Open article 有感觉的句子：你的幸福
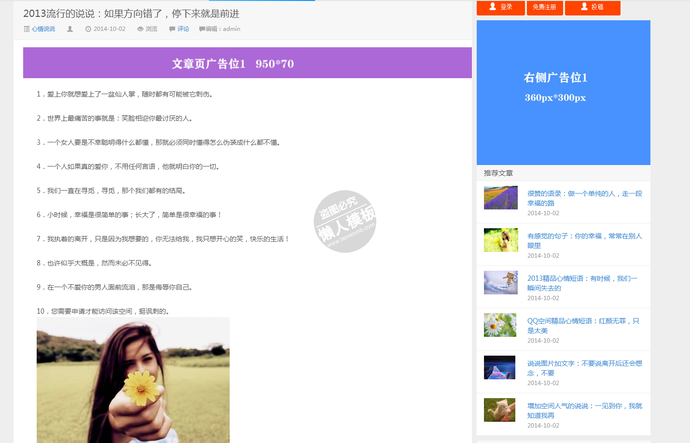This screenshot has height=443, width=690. pos(585,241)
